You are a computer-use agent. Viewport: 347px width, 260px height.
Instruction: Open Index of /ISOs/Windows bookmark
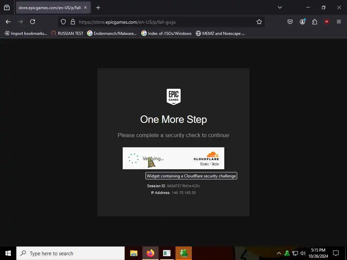[166, 34]
